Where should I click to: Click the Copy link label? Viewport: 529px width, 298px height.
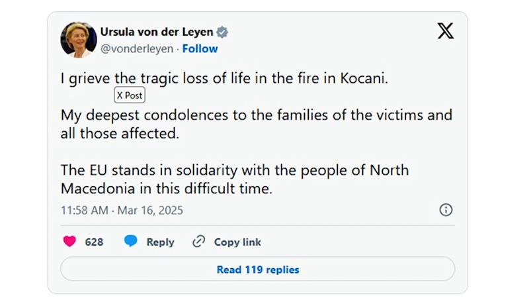(237, 242)
